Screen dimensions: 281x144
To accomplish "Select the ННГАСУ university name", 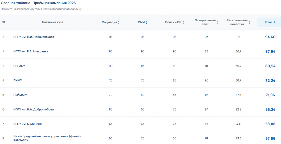I will pyautogui.click(x=19, y=66).
